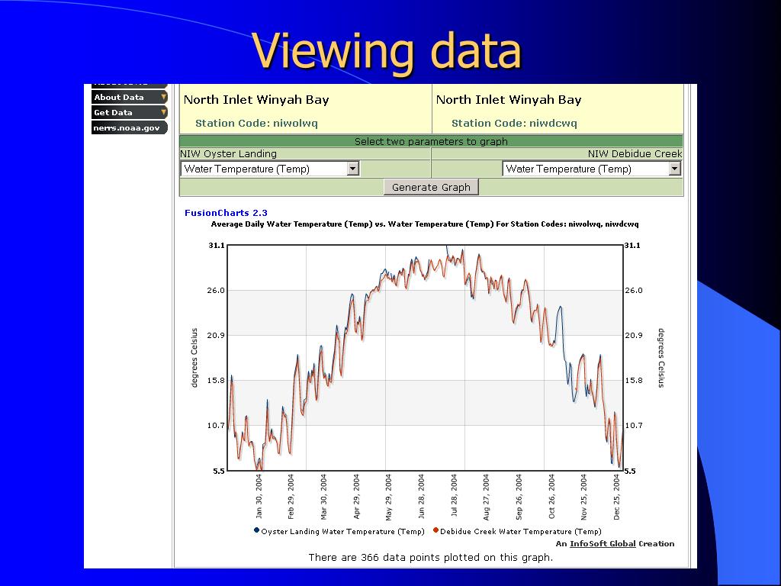781x586 pixels.
Task: Click the Get Data orange arrow icon
Action: point(163,111)
